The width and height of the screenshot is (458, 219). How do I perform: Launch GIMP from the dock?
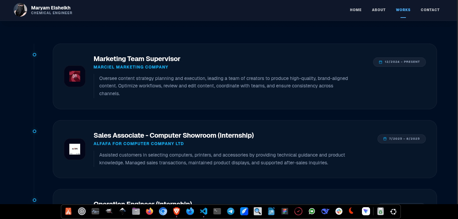109,212
